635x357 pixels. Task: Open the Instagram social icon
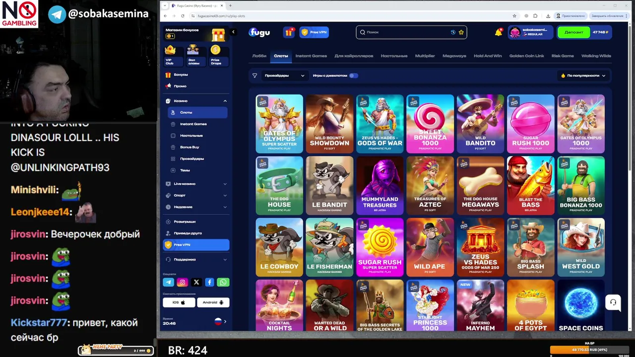(182, 282)
